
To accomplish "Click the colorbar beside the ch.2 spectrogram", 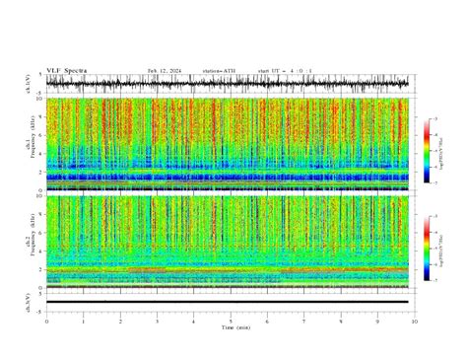I will [x=427, y=249].
